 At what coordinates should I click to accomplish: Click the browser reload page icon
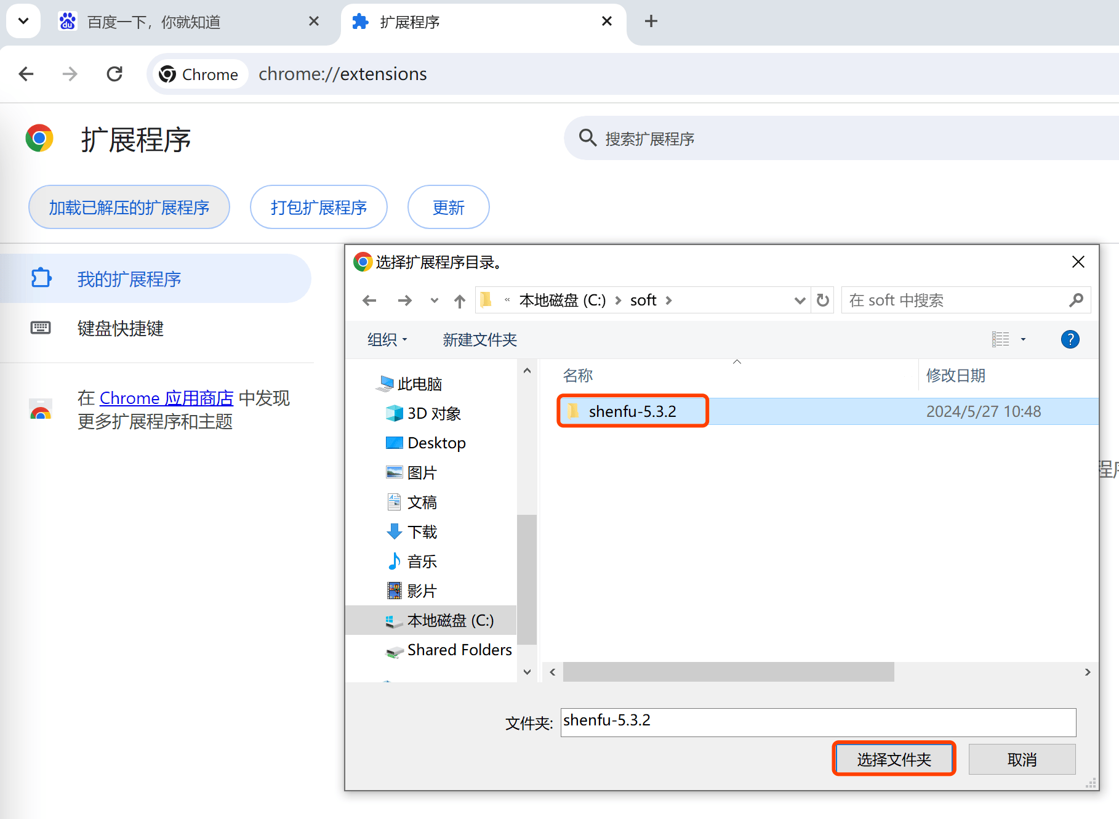(114, 75)
